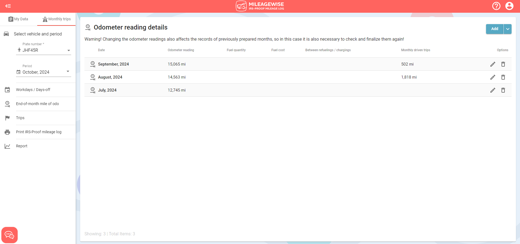
Task: Click the odometer icon in August row
Action: click(x=93, y=77)
